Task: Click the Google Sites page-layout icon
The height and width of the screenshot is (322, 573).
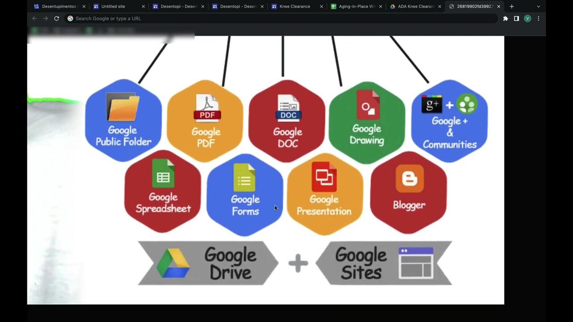Action: click(416, 263)
